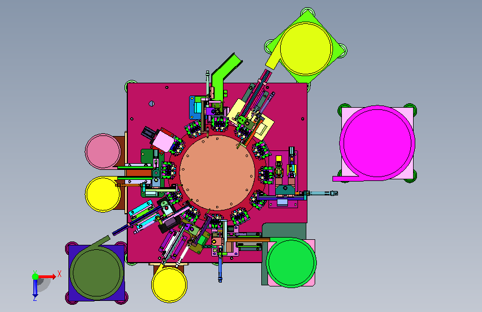Screen dimensions: 482x312
Task: Select the salmon rotary indexing disc
Action: pos(217,173)
